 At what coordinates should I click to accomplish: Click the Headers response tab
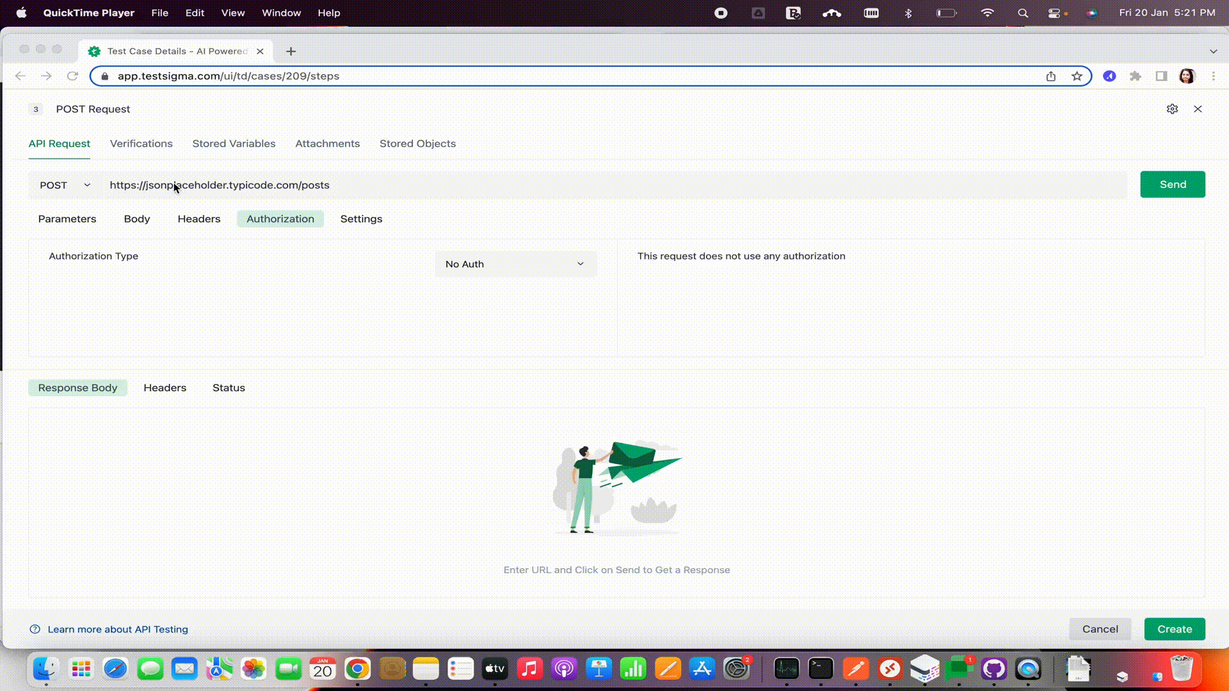(165, 387)
